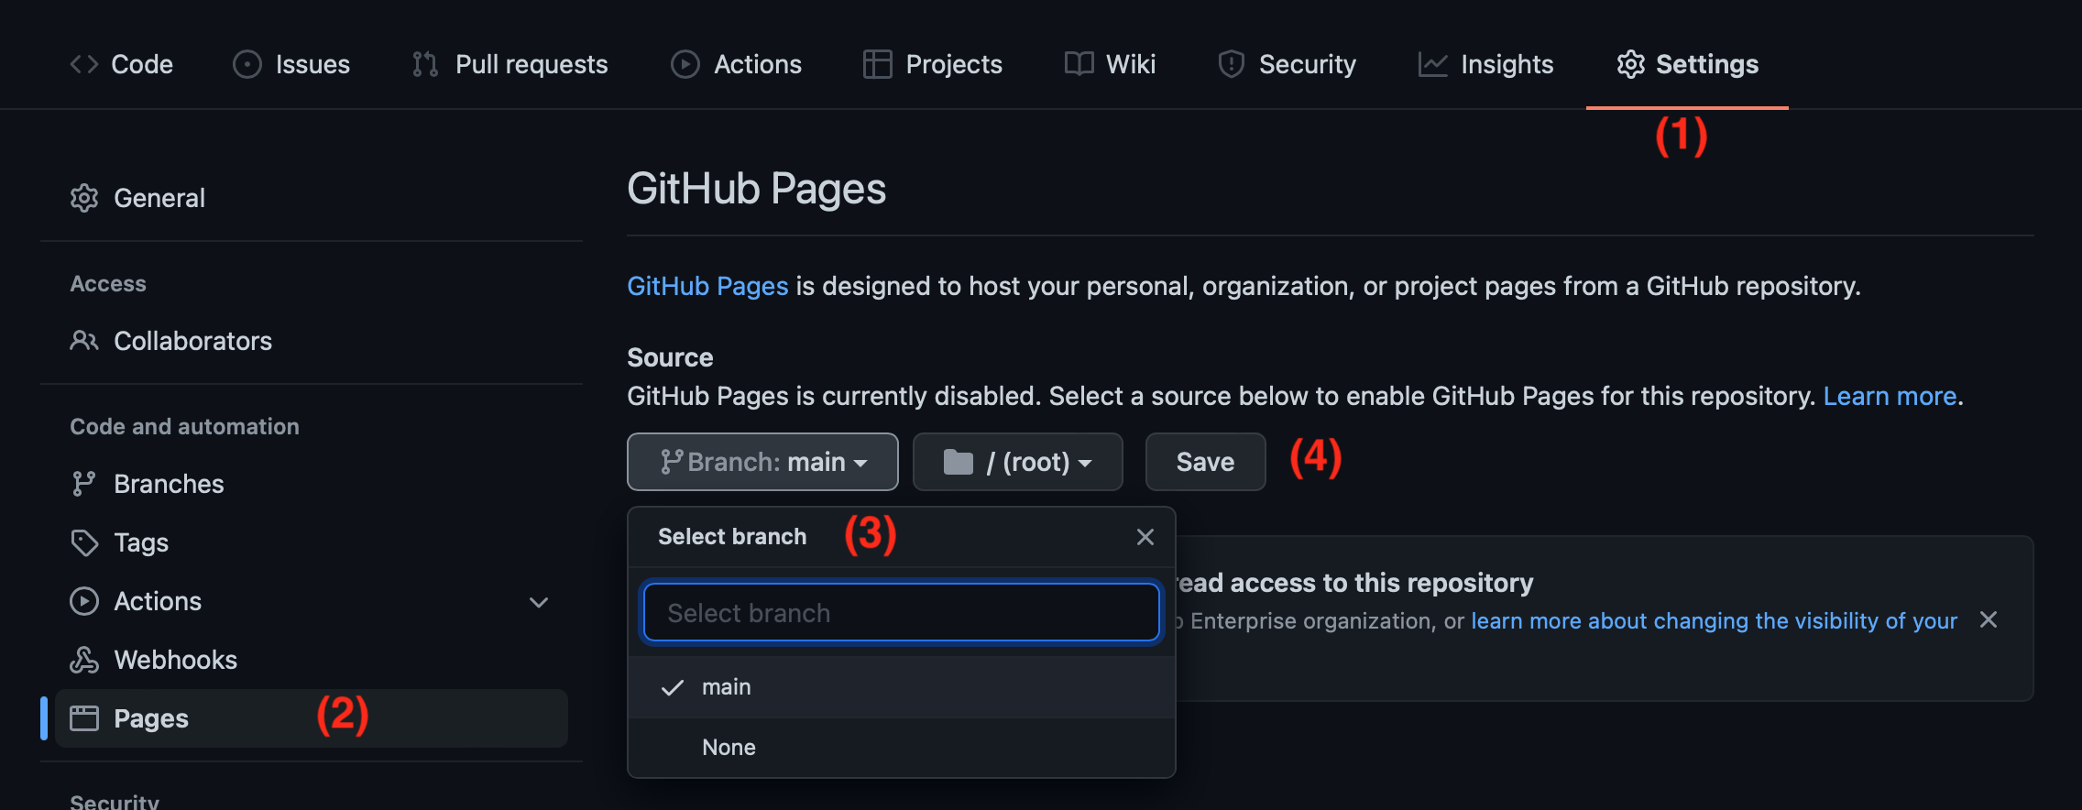The height and width of the screenshot is (810, 2082).
Task: Click the Actions play icon in top navigation
Action: (x=685, y=64)
